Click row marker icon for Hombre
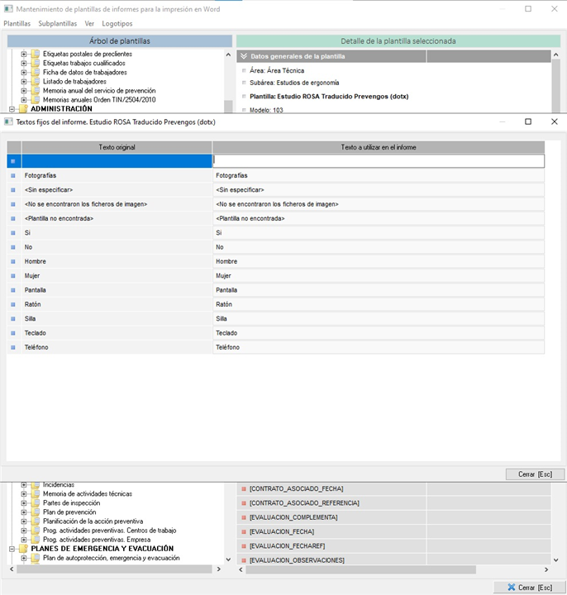 click(13, 261)
